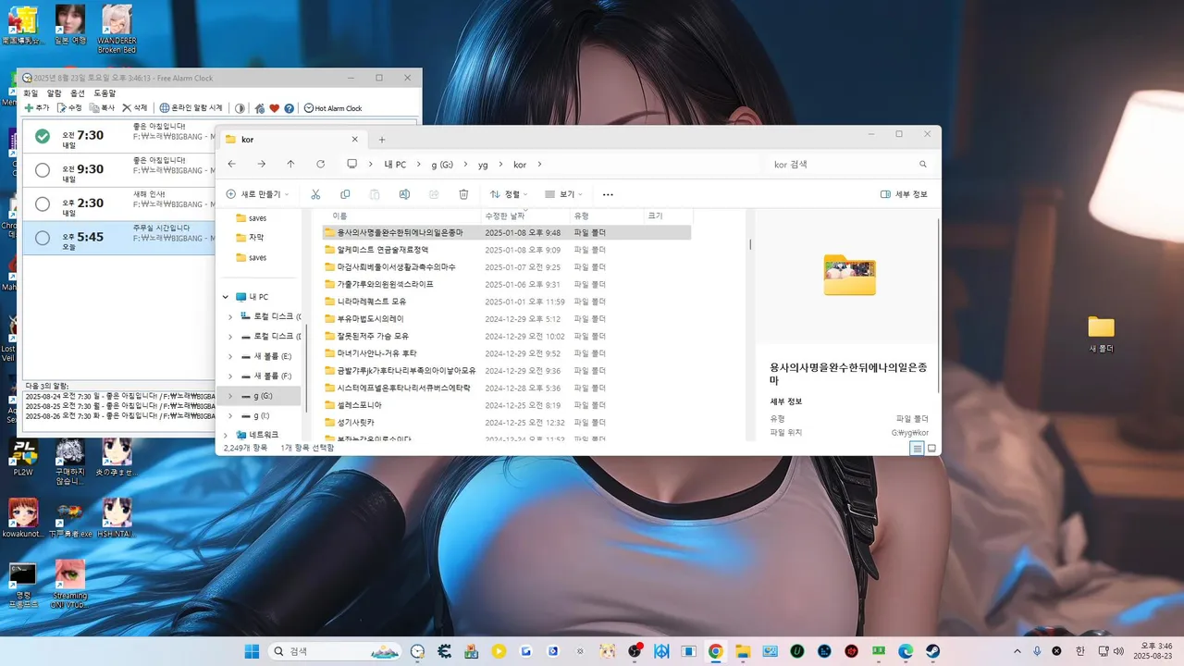Open the 화일 menu in Free Alarm Clock
Screen dimensions: 1184x666
click(x=31, y=93)
